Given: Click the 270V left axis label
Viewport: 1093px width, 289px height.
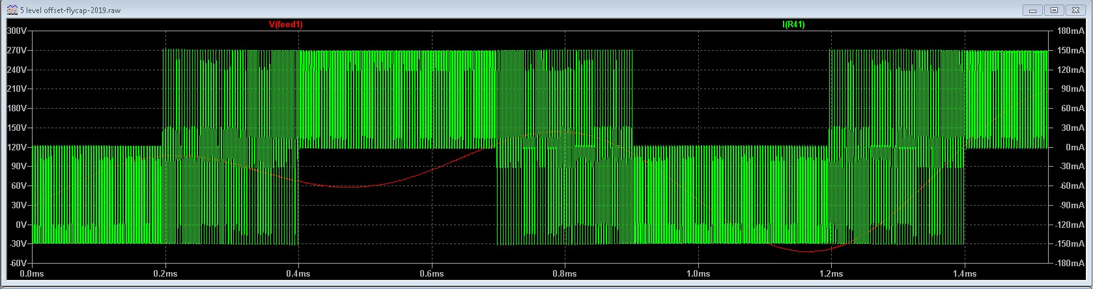Looking at the screenshot, I should pos(16,50).
